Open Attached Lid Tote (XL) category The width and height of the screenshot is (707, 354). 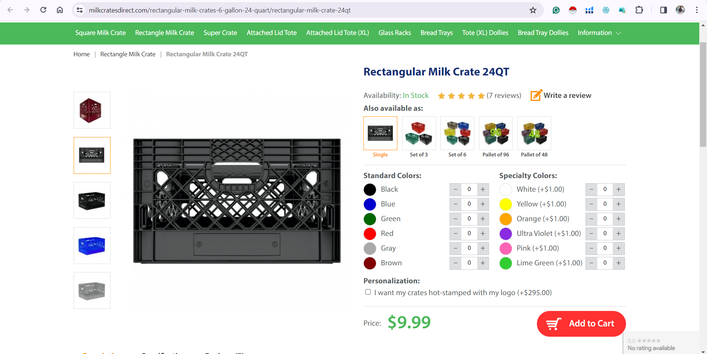338,33
